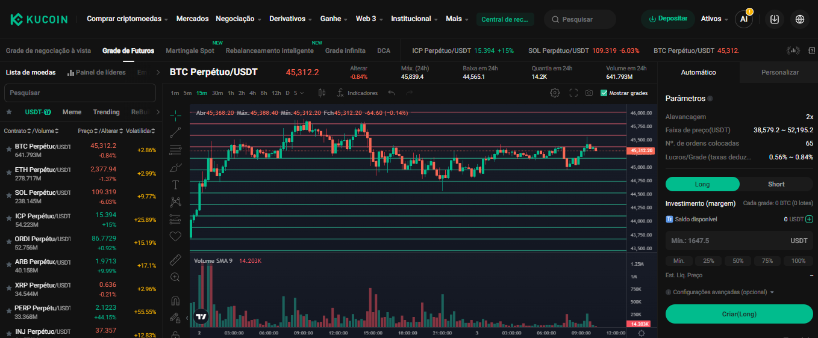Screen dimensions: 818x338
Task: Click the Pesquisar coin search field
Action: pos(80,93)
